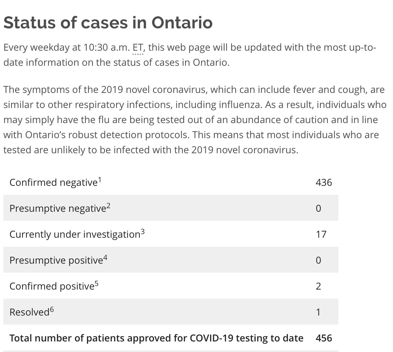
Task: Click the ET abbreviation with dotted underline
Action: coord(138,48)
